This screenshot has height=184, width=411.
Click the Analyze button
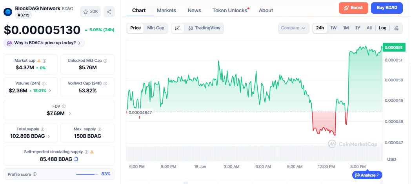click(x=367, y=175)
